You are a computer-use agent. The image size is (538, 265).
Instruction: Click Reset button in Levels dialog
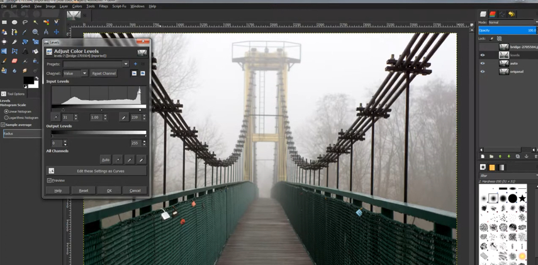tap(84, 191)
